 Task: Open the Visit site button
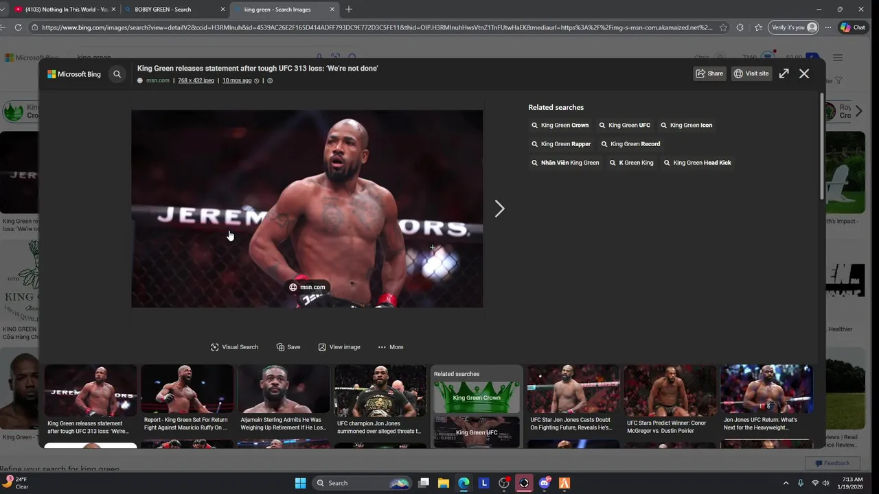(751, 73)
